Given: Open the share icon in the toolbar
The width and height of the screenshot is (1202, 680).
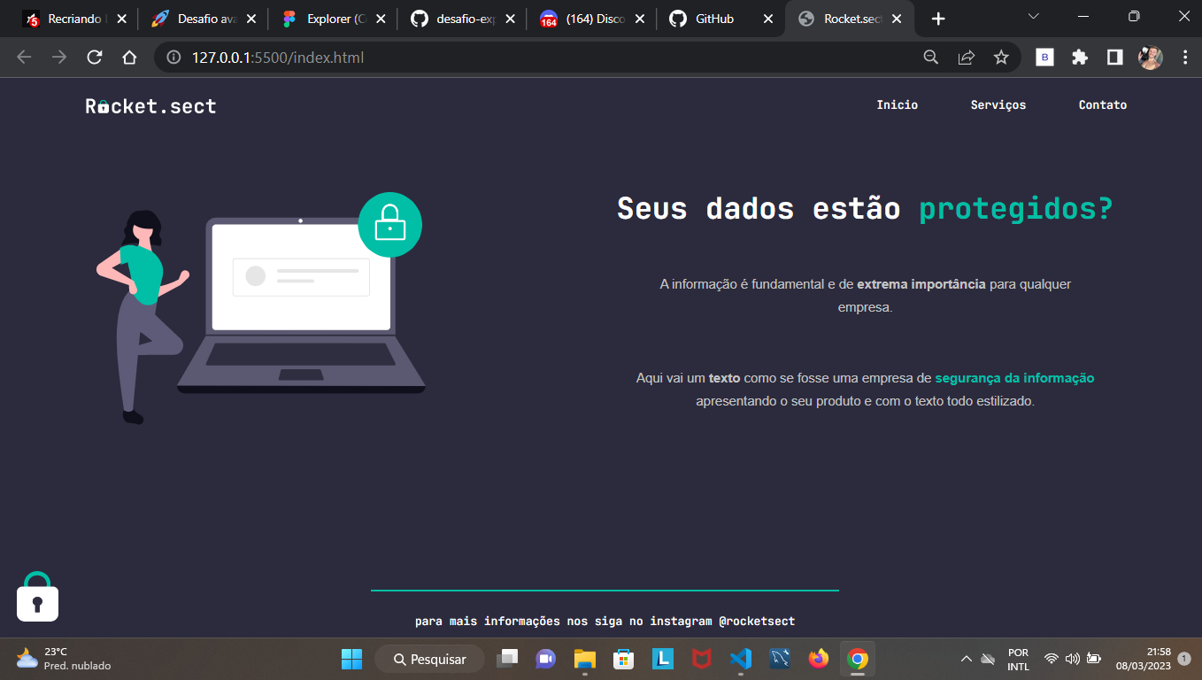Looking at the screenshot, I should (x=966, y=57).
